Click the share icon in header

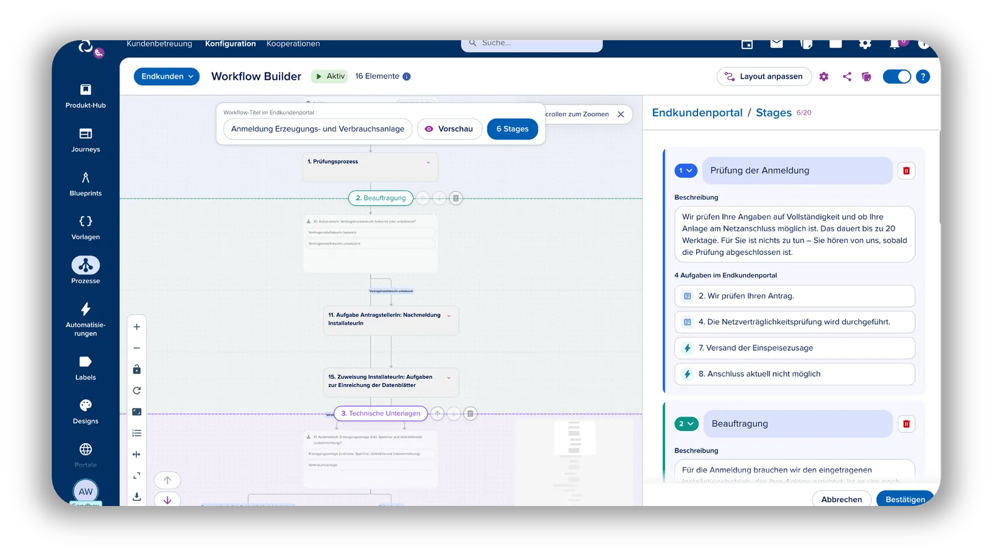(x=847, y=77)
